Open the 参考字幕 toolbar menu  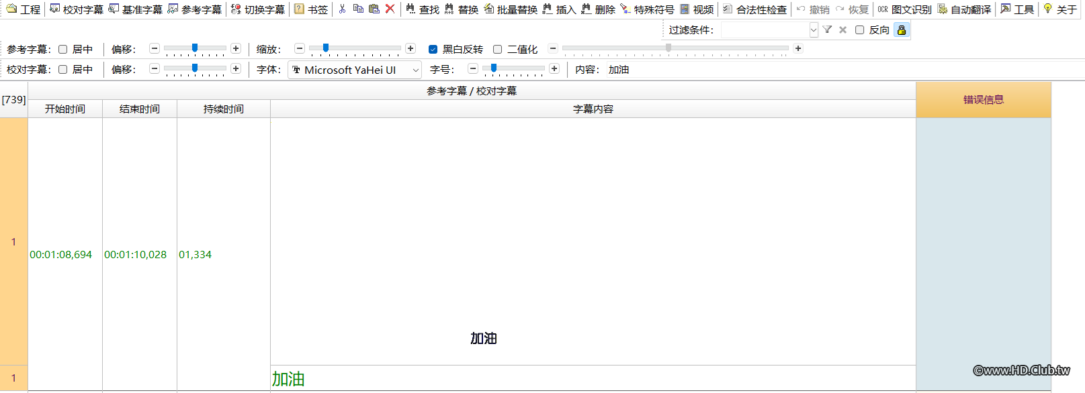pos(195,9)
